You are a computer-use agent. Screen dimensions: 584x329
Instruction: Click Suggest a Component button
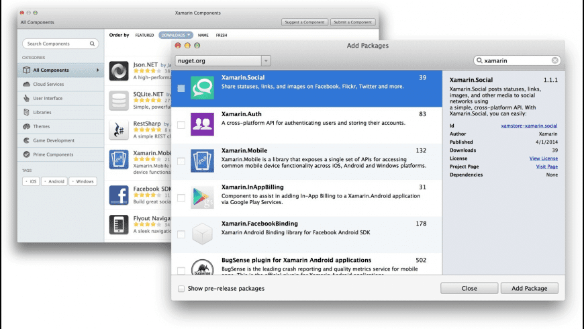coord(305,22)
